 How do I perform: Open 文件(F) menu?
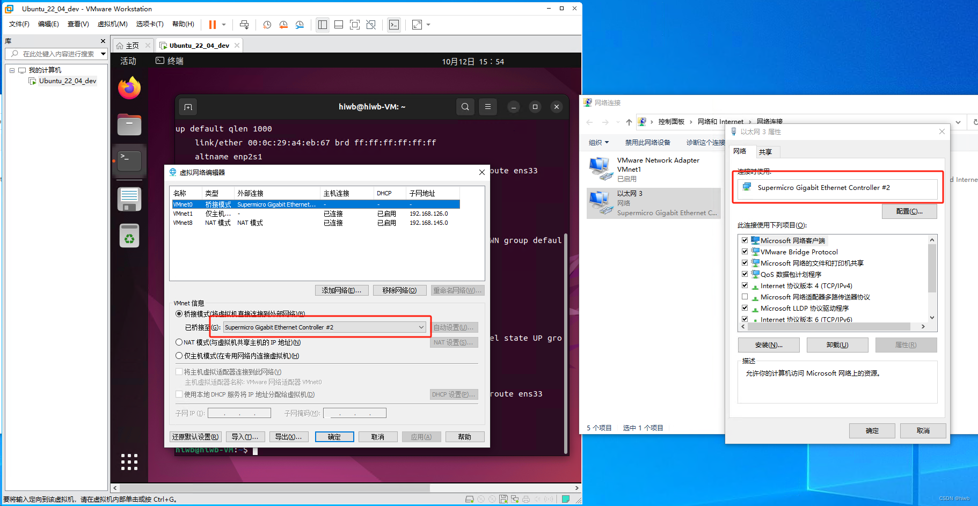(19, 24)
